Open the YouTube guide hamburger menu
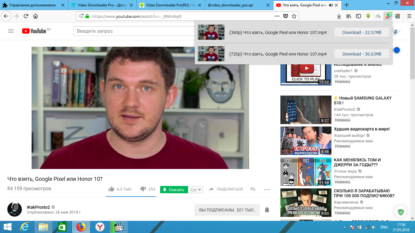 point(11,31)
